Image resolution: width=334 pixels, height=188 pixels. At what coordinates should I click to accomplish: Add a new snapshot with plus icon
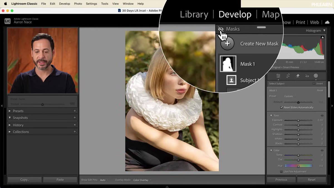(x=75, y=118)
